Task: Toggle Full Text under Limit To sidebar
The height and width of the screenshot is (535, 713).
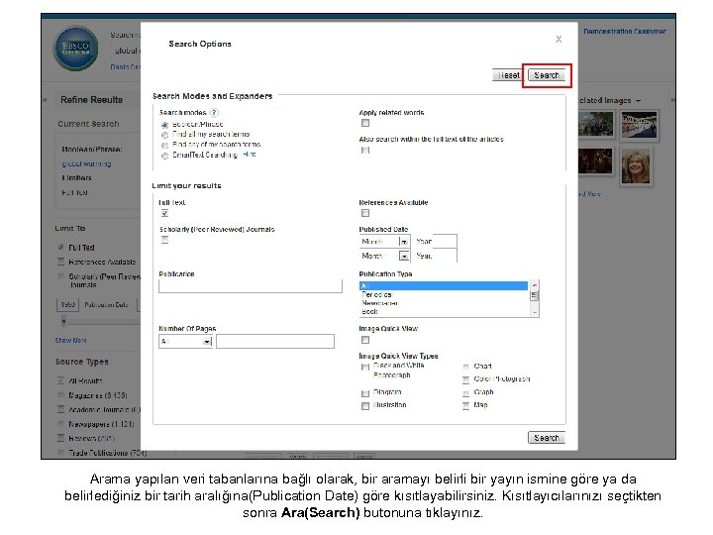Action: tap(61, 248)
